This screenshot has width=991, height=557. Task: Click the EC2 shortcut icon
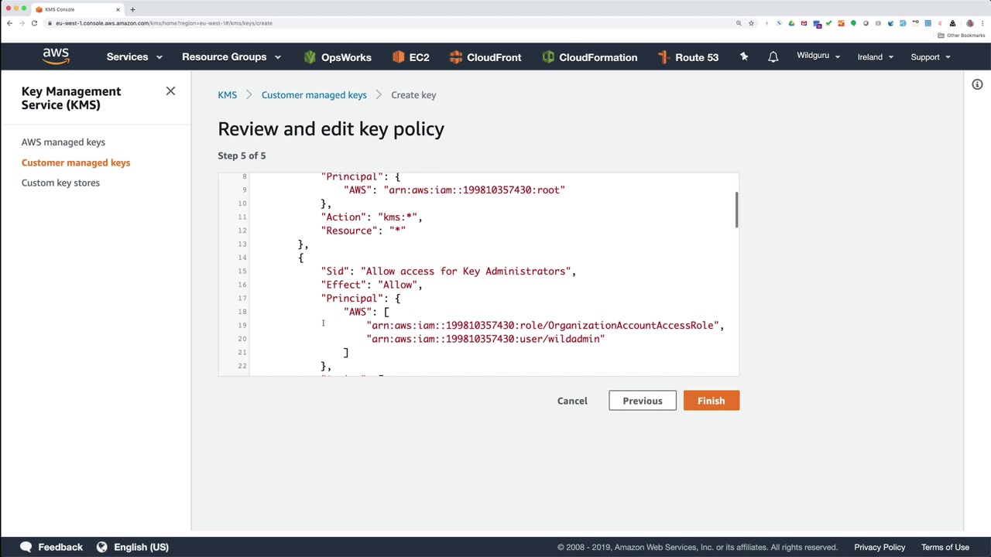tap(398, 56)
